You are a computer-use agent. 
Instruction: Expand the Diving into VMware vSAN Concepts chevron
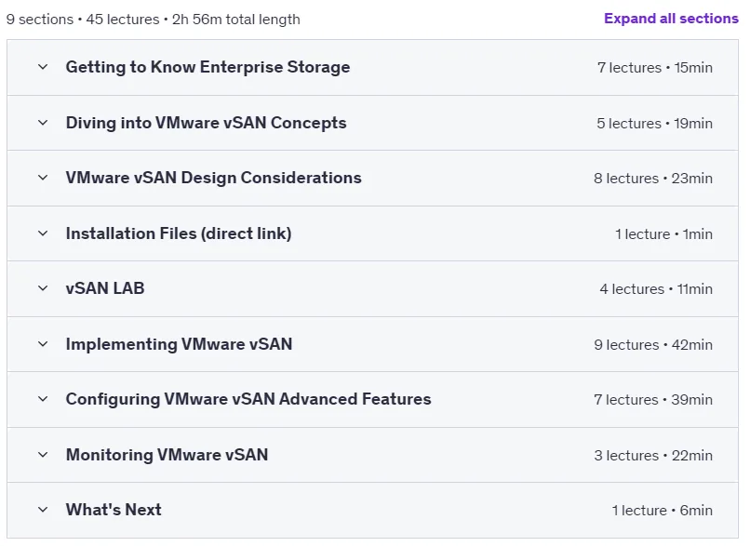[43, 123]
